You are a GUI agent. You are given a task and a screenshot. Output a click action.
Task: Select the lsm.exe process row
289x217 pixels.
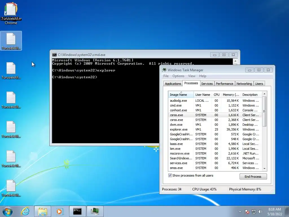(215, 149)
